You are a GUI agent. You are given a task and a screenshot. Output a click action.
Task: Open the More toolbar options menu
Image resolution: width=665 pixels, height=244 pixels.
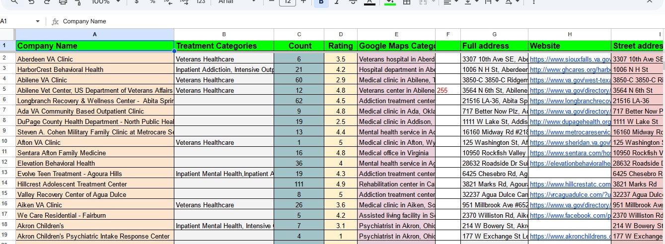[x=534, y=1]
